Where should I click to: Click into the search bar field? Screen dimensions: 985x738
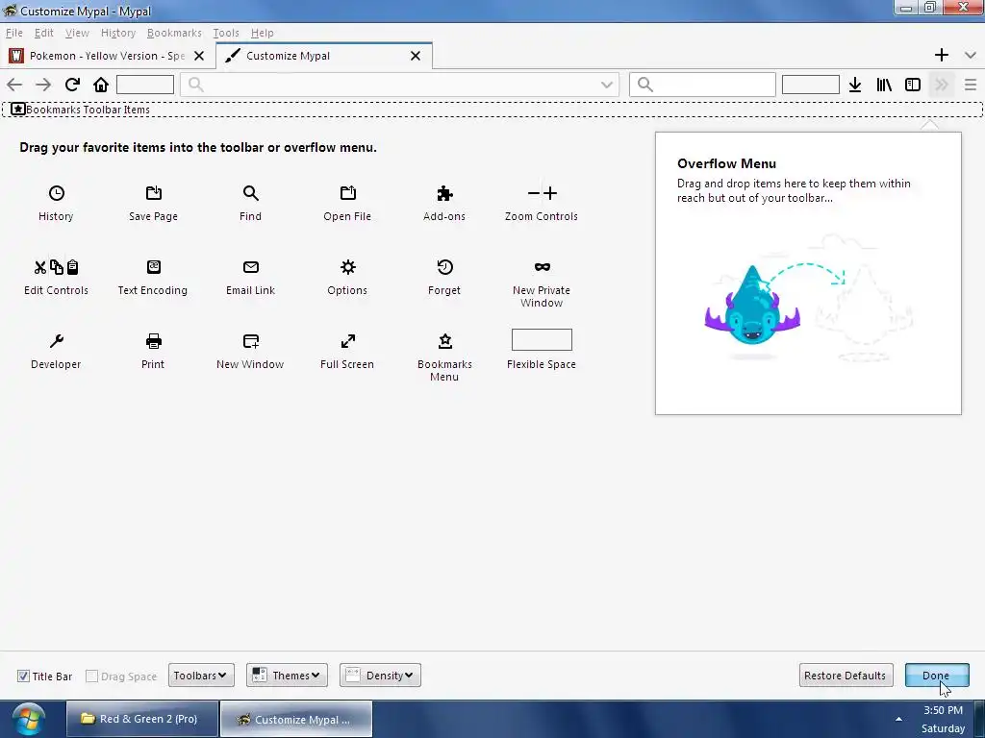point(702,85)
